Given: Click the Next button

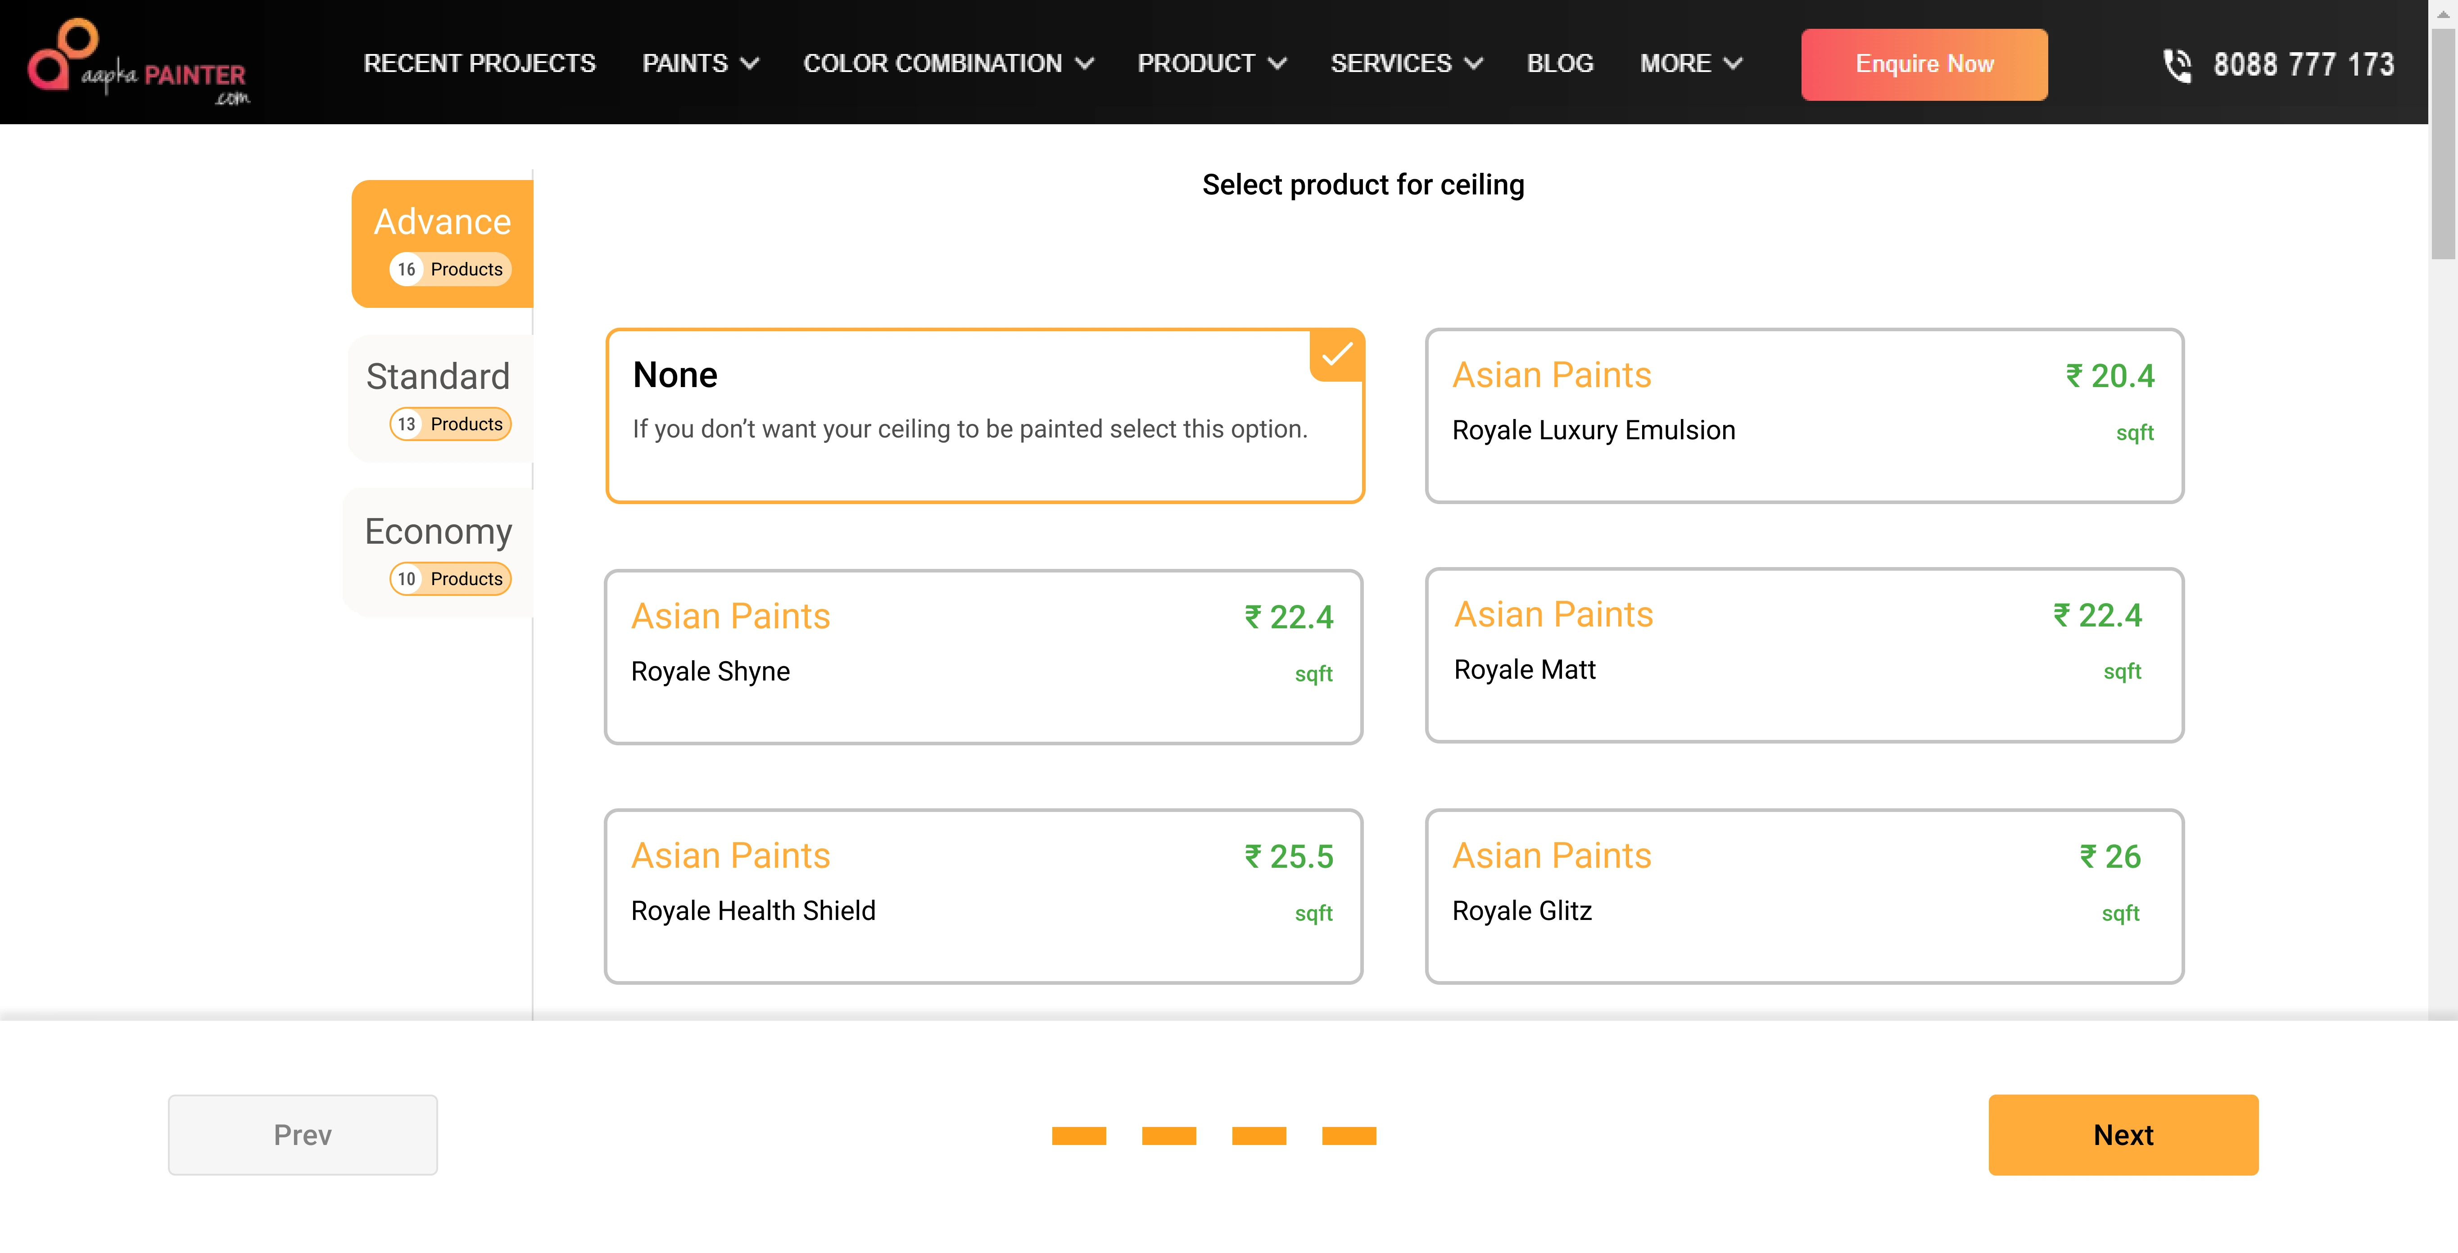Looking at the screenshot, I should click(2123, 1135).
